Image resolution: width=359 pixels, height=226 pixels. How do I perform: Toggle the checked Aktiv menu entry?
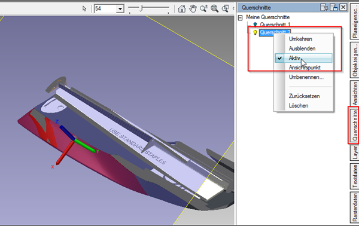303,58
